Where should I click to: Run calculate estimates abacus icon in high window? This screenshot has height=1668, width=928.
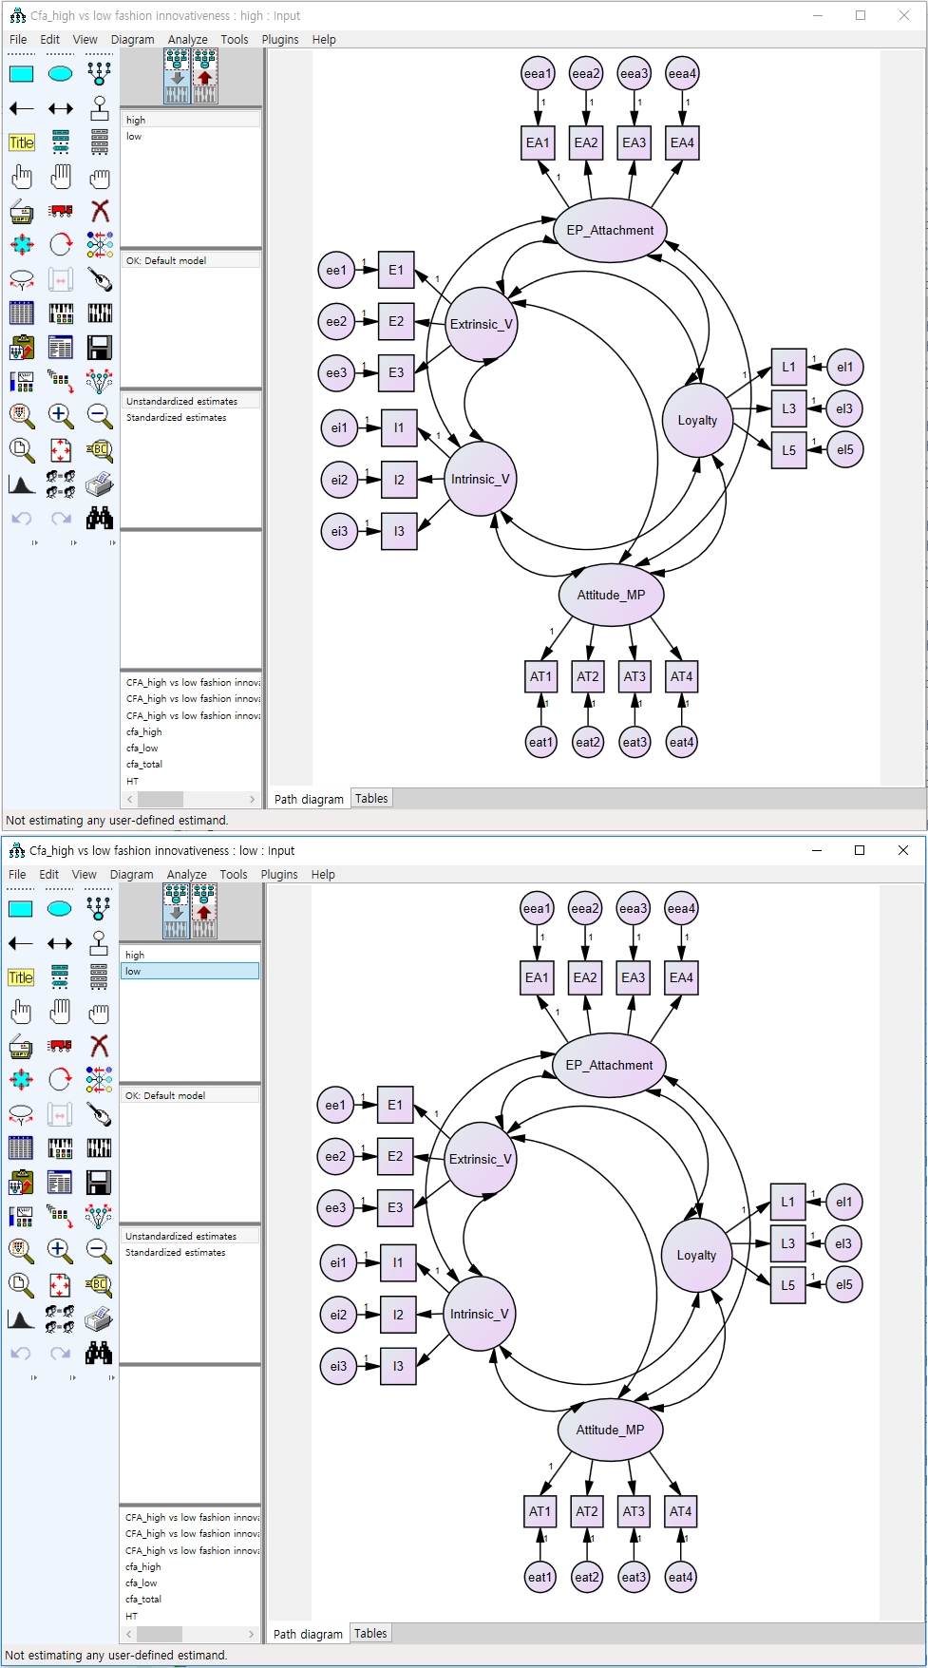pyautogui.click(x=99, y=313)
